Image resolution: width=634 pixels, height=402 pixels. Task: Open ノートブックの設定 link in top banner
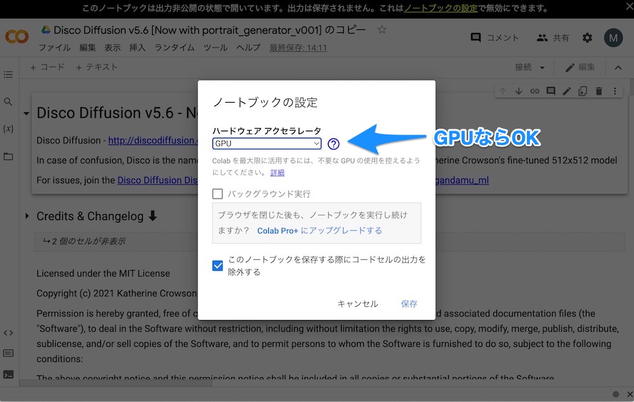pos(441,8)
